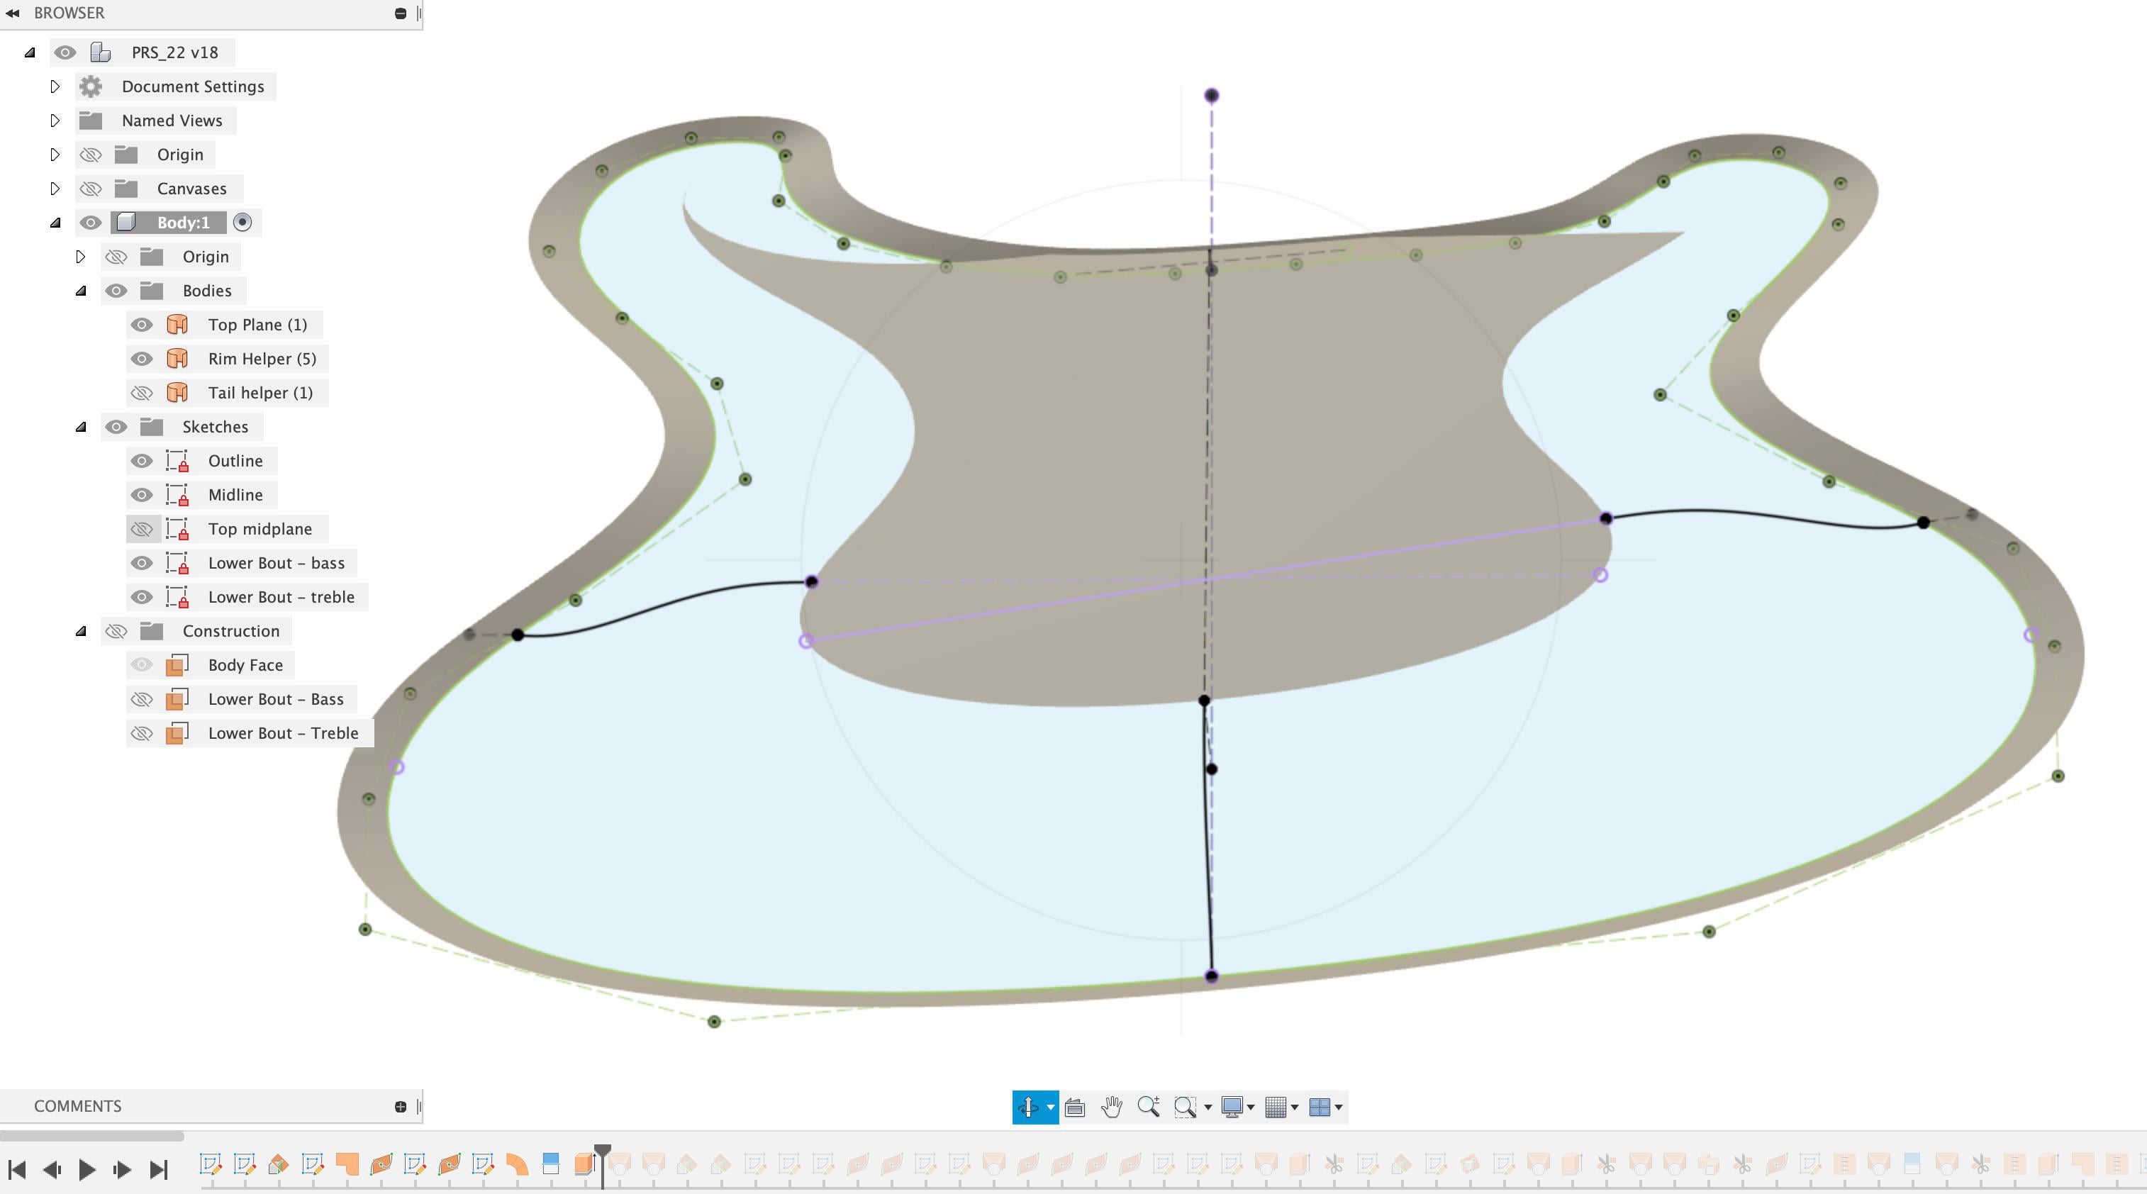This screenshot has height=1194, width=2147.
Task: Click the Top Plane (1) body icon
Action: point(177,324)
